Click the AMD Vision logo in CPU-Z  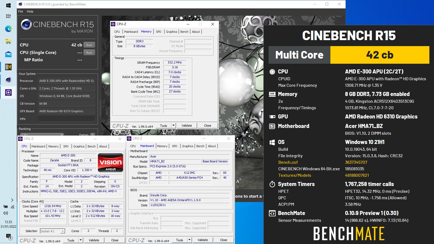[110, 163]
